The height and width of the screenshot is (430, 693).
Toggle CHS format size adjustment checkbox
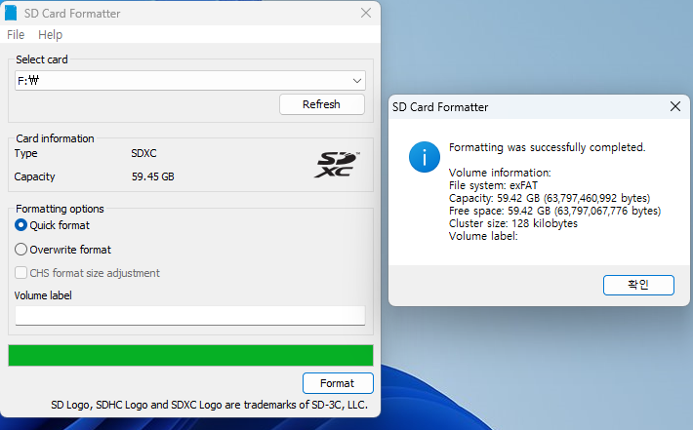[x=20, y=273]
